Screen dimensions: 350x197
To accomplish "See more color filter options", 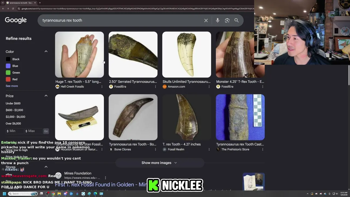I will pos(12,86).
